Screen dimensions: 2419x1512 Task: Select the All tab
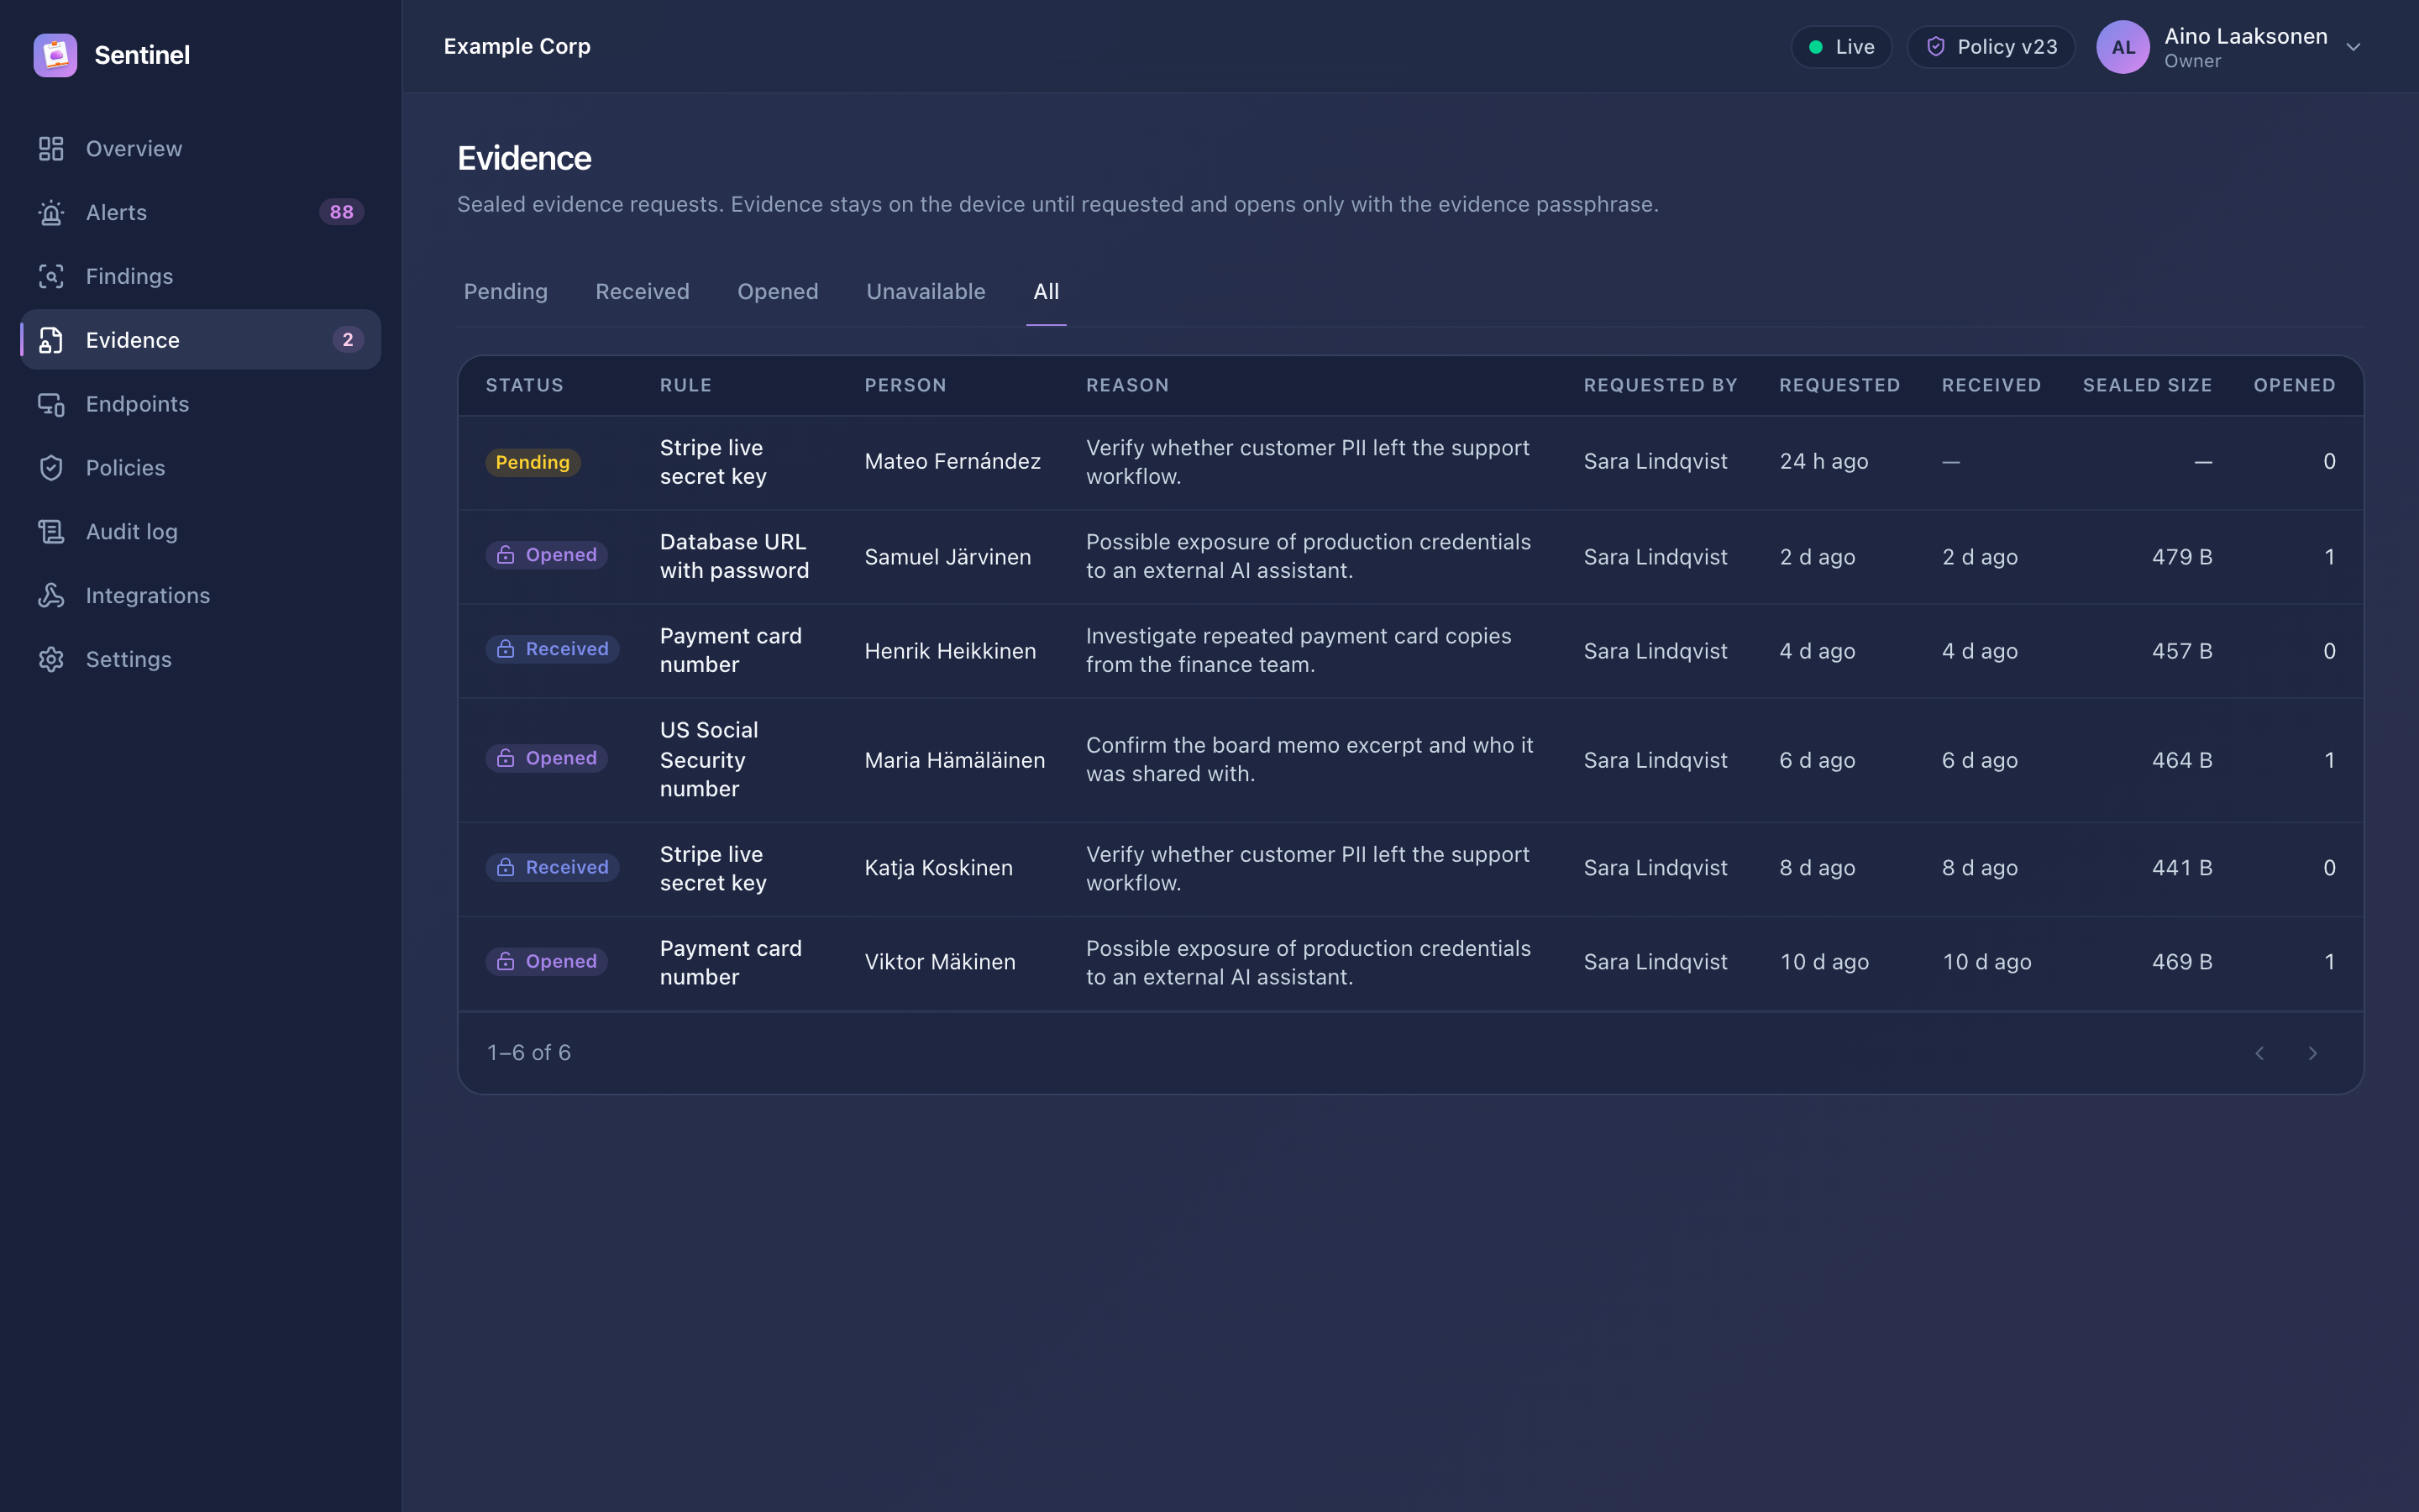click(x=1046, y=292)
